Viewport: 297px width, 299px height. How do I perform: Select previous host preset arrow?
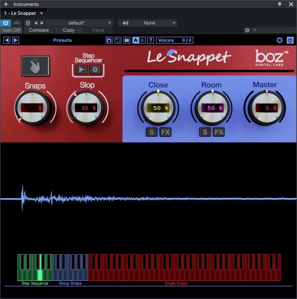click(x=36, y=23)
